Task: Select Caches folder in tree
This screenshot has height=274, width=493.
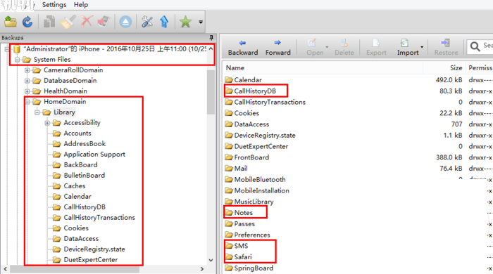Action: pos(75,186)
